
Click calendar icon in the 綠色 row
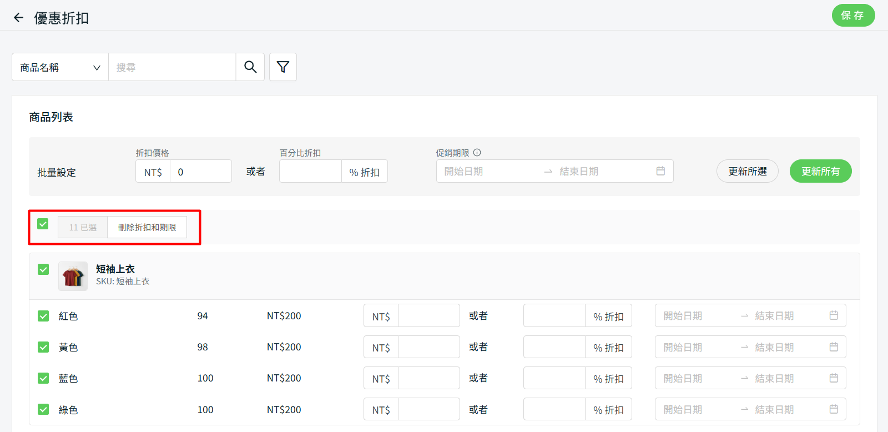(834, 409)
